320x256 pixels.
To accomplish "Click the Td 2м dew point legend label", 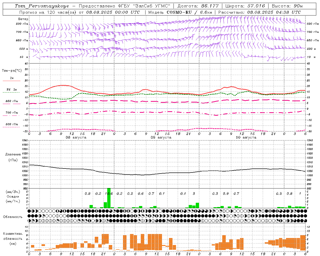I will pyautogui.click(x=12, y=89).
